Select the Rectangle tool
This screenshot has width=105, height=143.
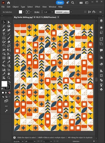tap(4, 38)
